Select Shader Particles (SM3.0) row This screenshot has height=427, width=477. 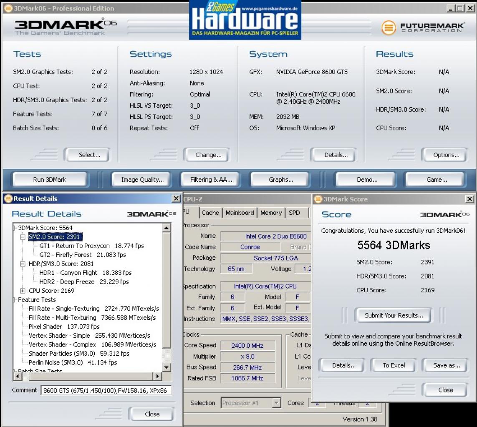coord(79,354)
